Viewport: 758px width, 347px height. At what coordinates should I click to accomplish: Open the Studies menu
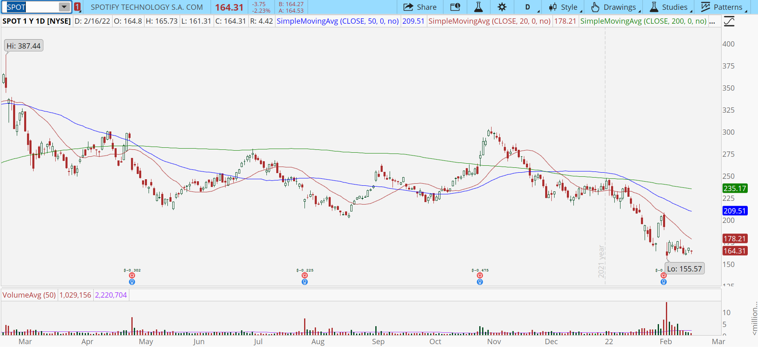(x=670, y=7)
